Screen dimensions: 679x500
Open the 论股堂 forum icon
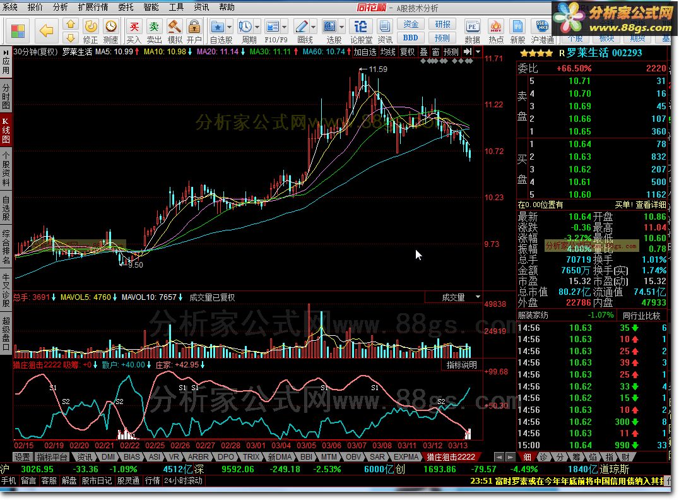point(360,27)
